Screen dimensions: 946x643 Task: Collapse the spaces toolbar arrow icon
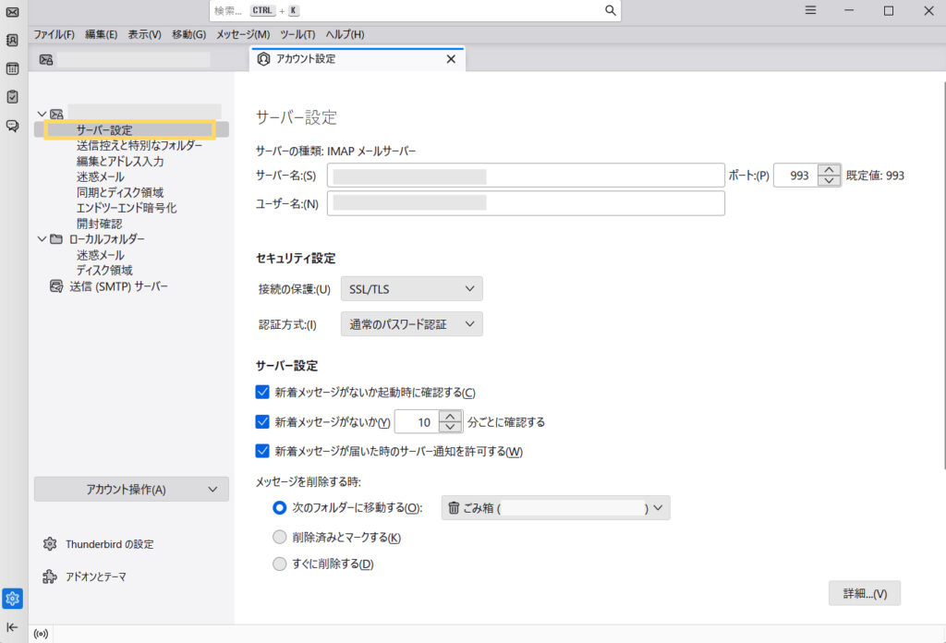click(x=13, y=627)
